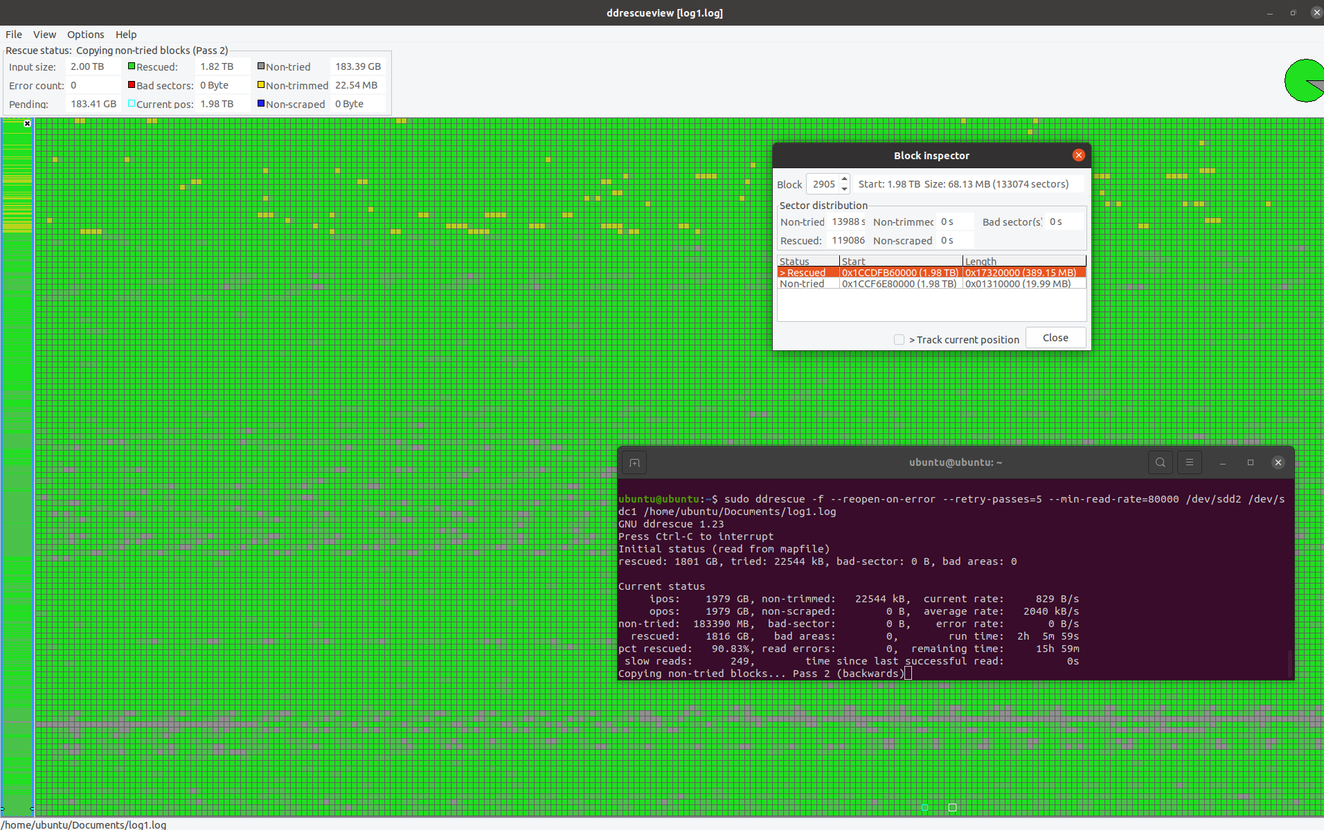Open the terminal hamburger menu
The width and height of the screenshot is (1324, 830).
point(1190,462)
